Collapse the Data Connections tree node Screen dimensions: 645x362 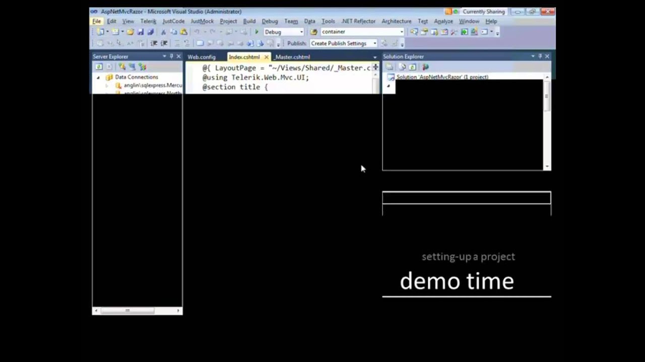(x=98, y=77)
